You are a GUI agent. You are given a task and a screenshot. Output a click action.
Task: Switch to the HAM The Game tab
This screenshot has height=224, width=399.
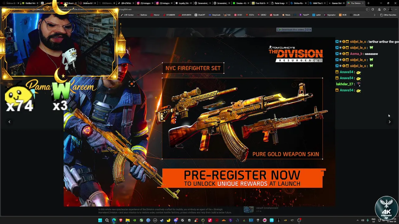pyautogui.click(x=317, y=3)
